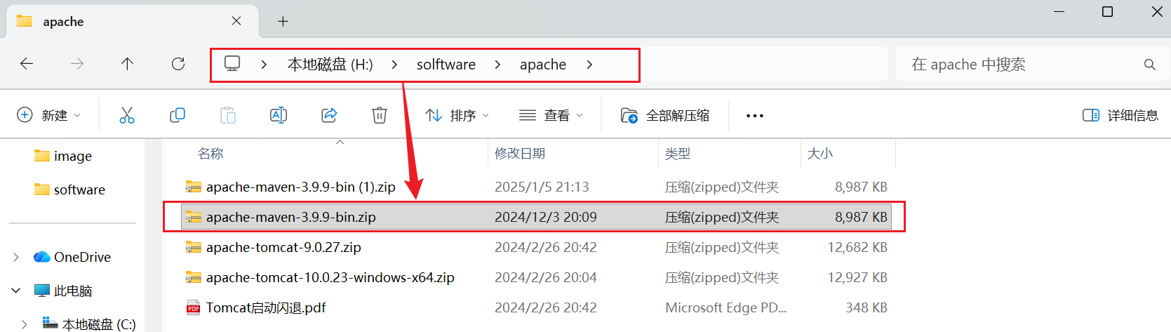Expand chevron after 本地磁盘 (H:) in address bar
The image size is (1171, 332).
point(394,65)
